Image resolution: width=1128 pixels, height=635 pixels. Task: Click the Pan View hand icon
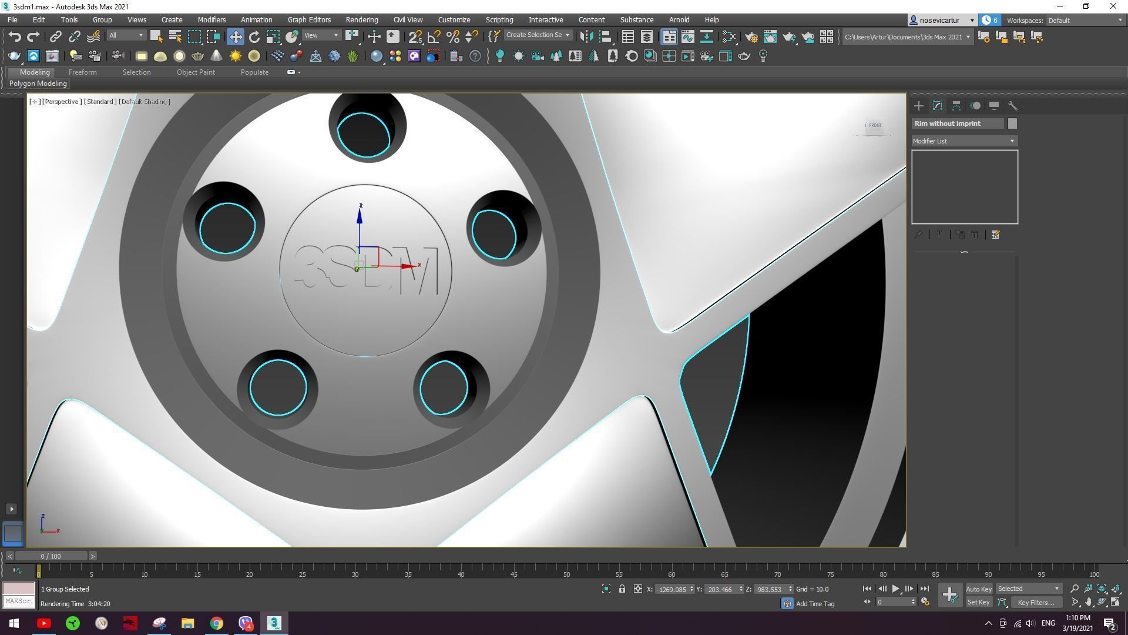coord(1088,602)
